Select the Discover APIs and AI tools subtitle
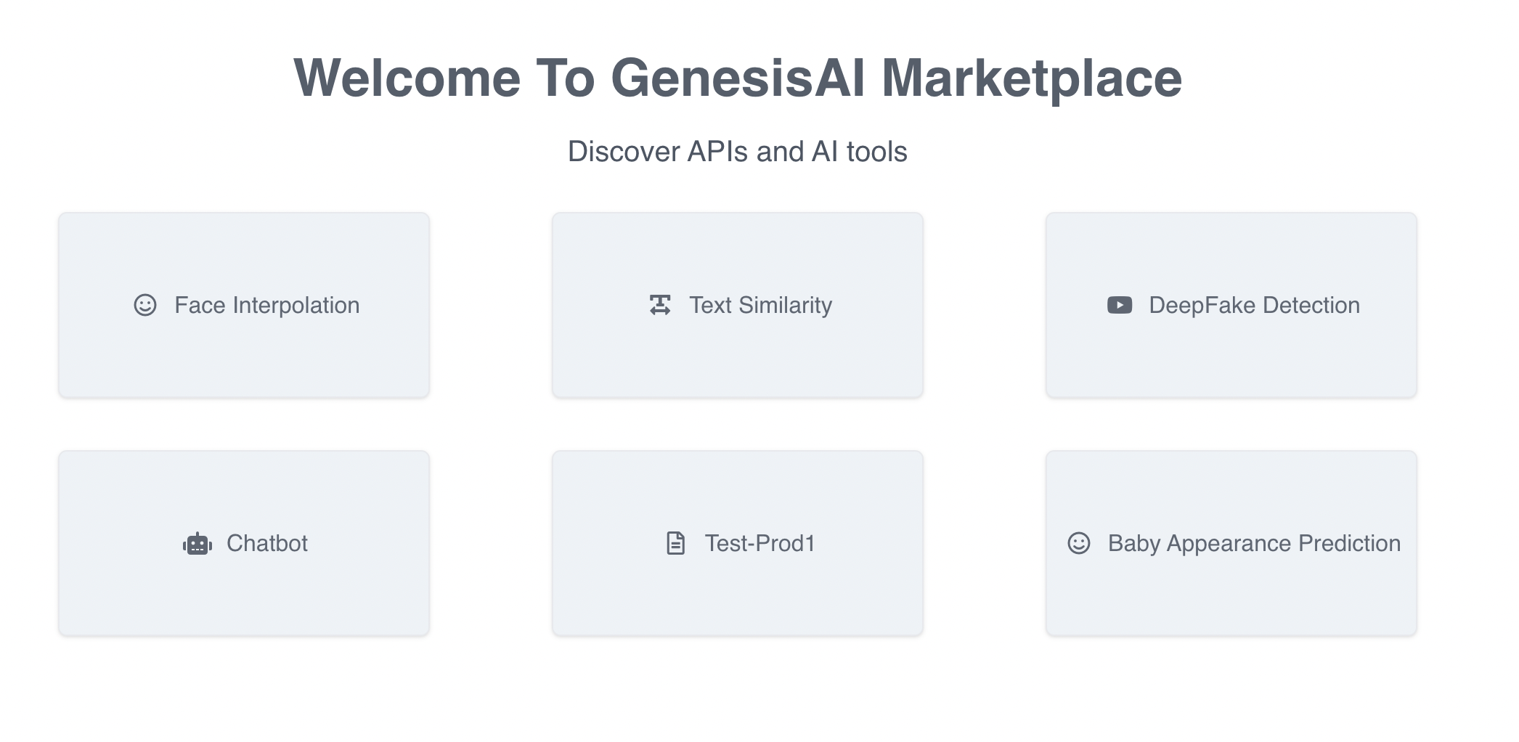The height and width of the screenshot is (742, 1519). (738, 151)
